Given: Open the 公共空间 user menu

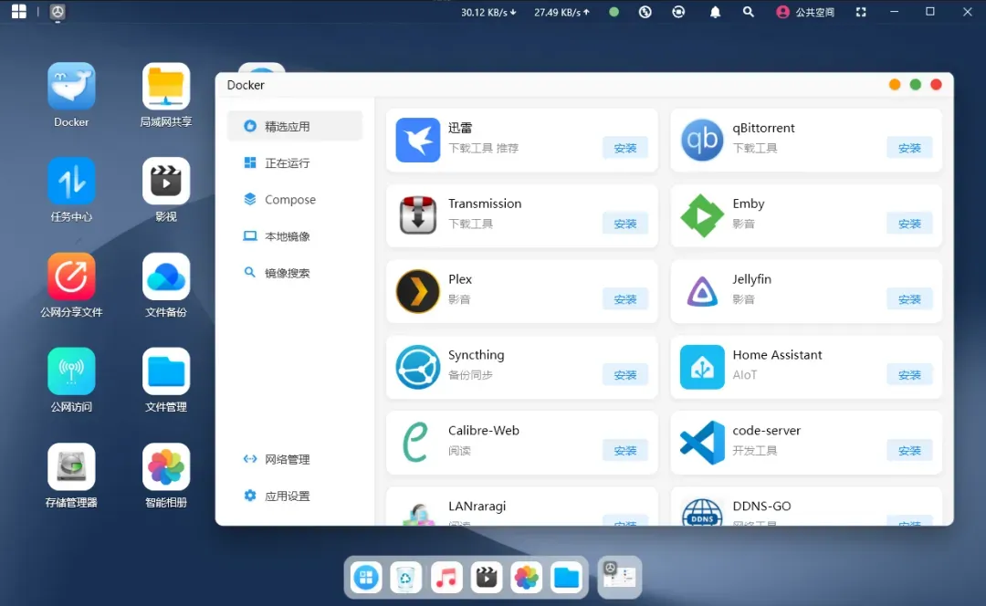Looking at the screenshot, I should pos(805,12).
